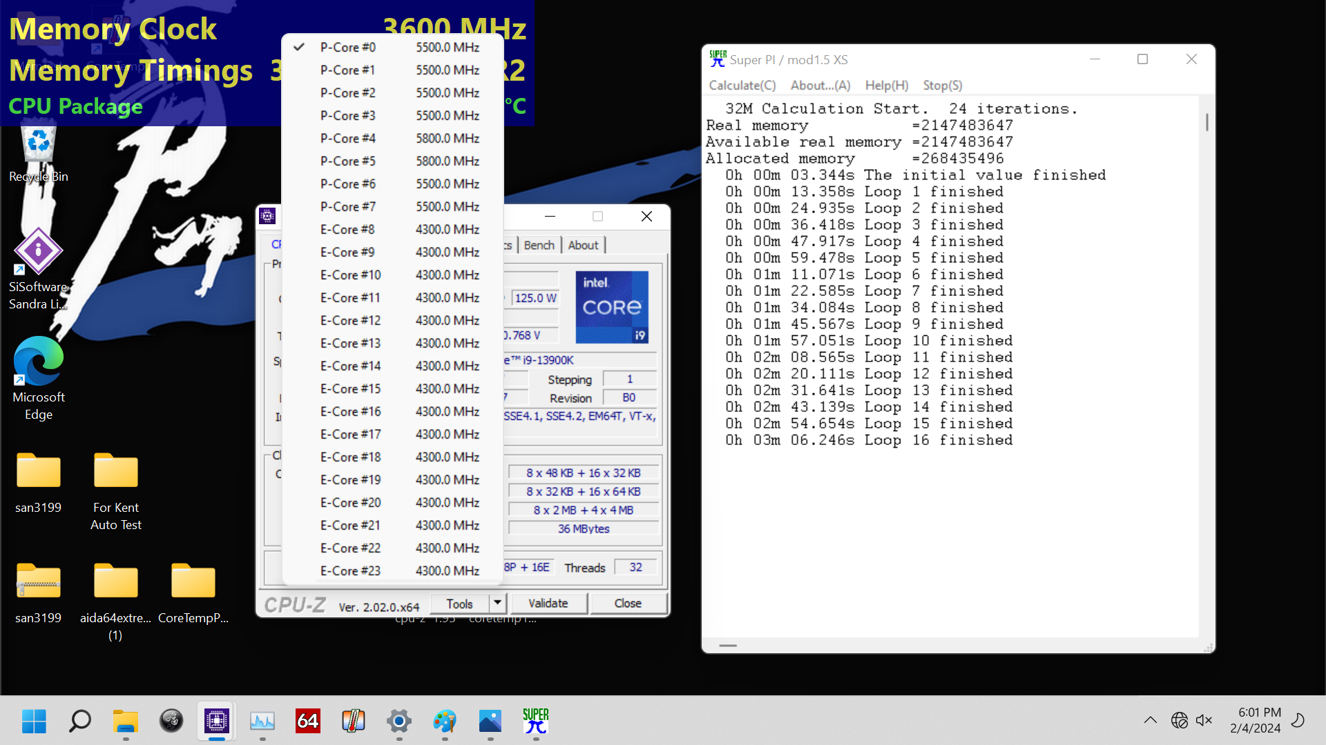Open the monitoring graph taskbar app
Image resolution: width=1326 pixels, height=745 pixels.
tap(262, 721)
